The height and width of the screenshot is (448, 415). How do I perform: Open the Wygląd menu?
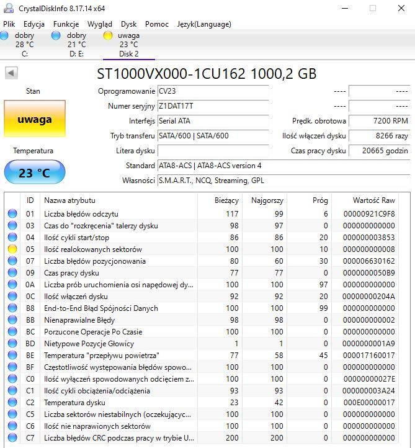tap(100, 24)
